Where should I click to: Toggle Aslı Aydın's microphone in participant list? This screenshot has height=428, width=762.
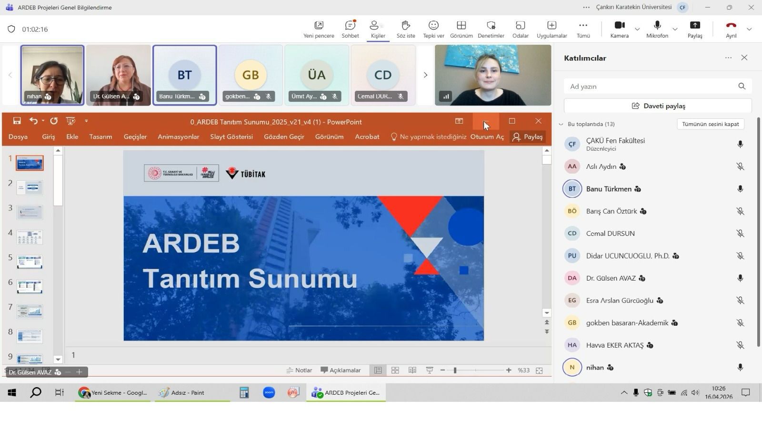tap(740, 166)
